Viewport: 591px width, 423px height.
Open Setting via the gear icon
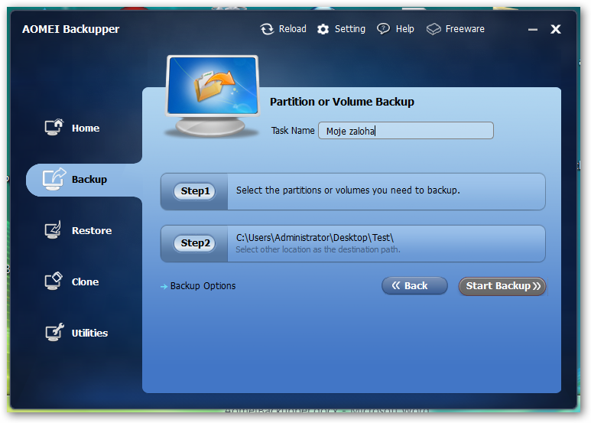click(x=323, y=29)
